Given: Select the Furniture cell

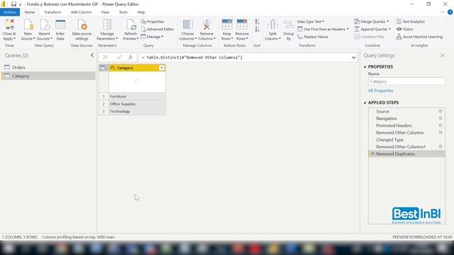Looking at the screenshot, I should click(137, 96).
